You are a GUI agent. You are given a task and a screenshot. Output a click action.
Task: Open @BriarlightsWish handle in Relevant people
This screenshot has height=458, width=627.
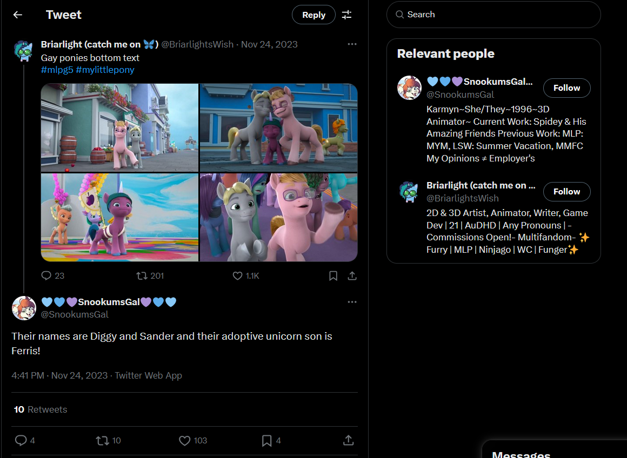pos(463,198)
